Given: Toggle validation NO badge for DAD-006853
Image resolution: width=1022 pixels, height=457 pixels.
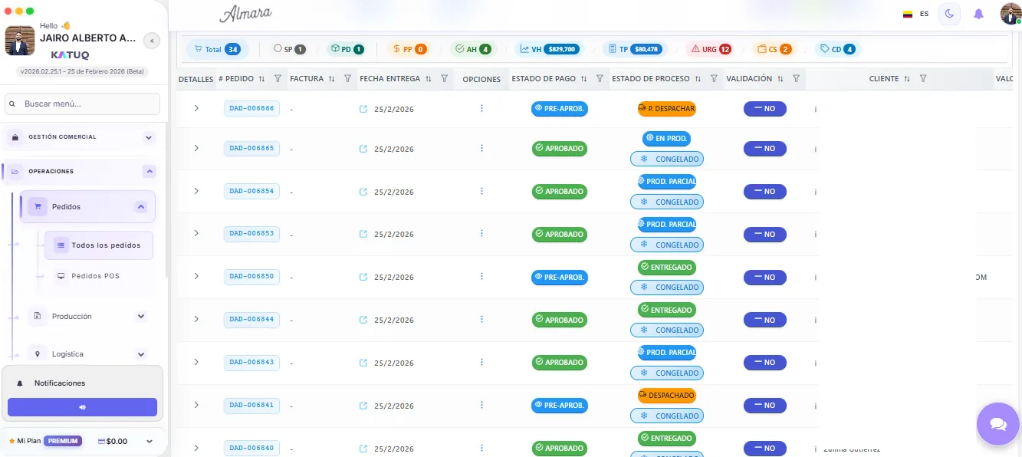Looking at the screenshot, I should tap(765, 234).
